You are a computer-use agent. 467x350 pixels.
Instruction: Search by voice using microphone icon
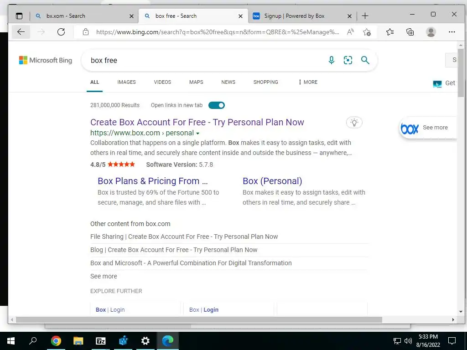(332, 60)
